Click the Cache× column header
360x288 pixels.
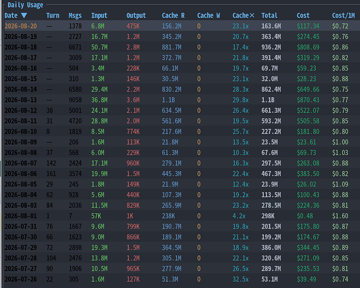point(244,16)
